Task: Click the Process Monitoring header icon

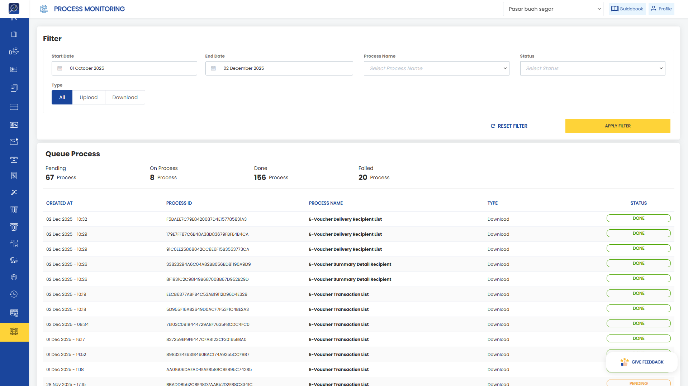Action: 44,9
